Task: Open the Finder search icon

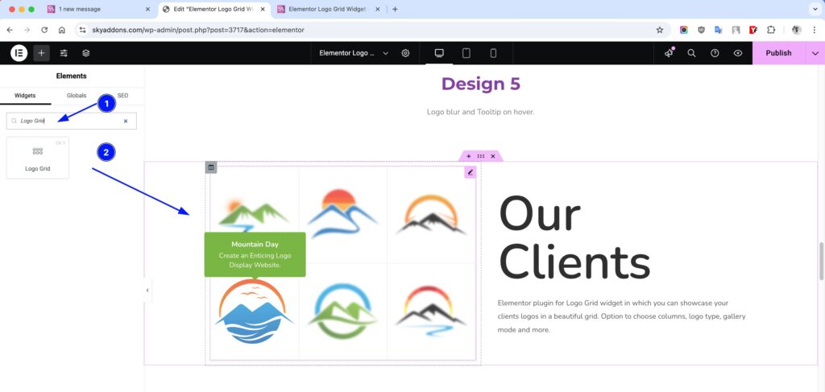Action: [x=692, y=53]
